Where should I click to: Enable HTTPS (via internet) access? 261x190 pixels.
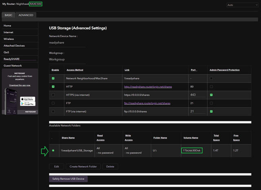point(53,95)
